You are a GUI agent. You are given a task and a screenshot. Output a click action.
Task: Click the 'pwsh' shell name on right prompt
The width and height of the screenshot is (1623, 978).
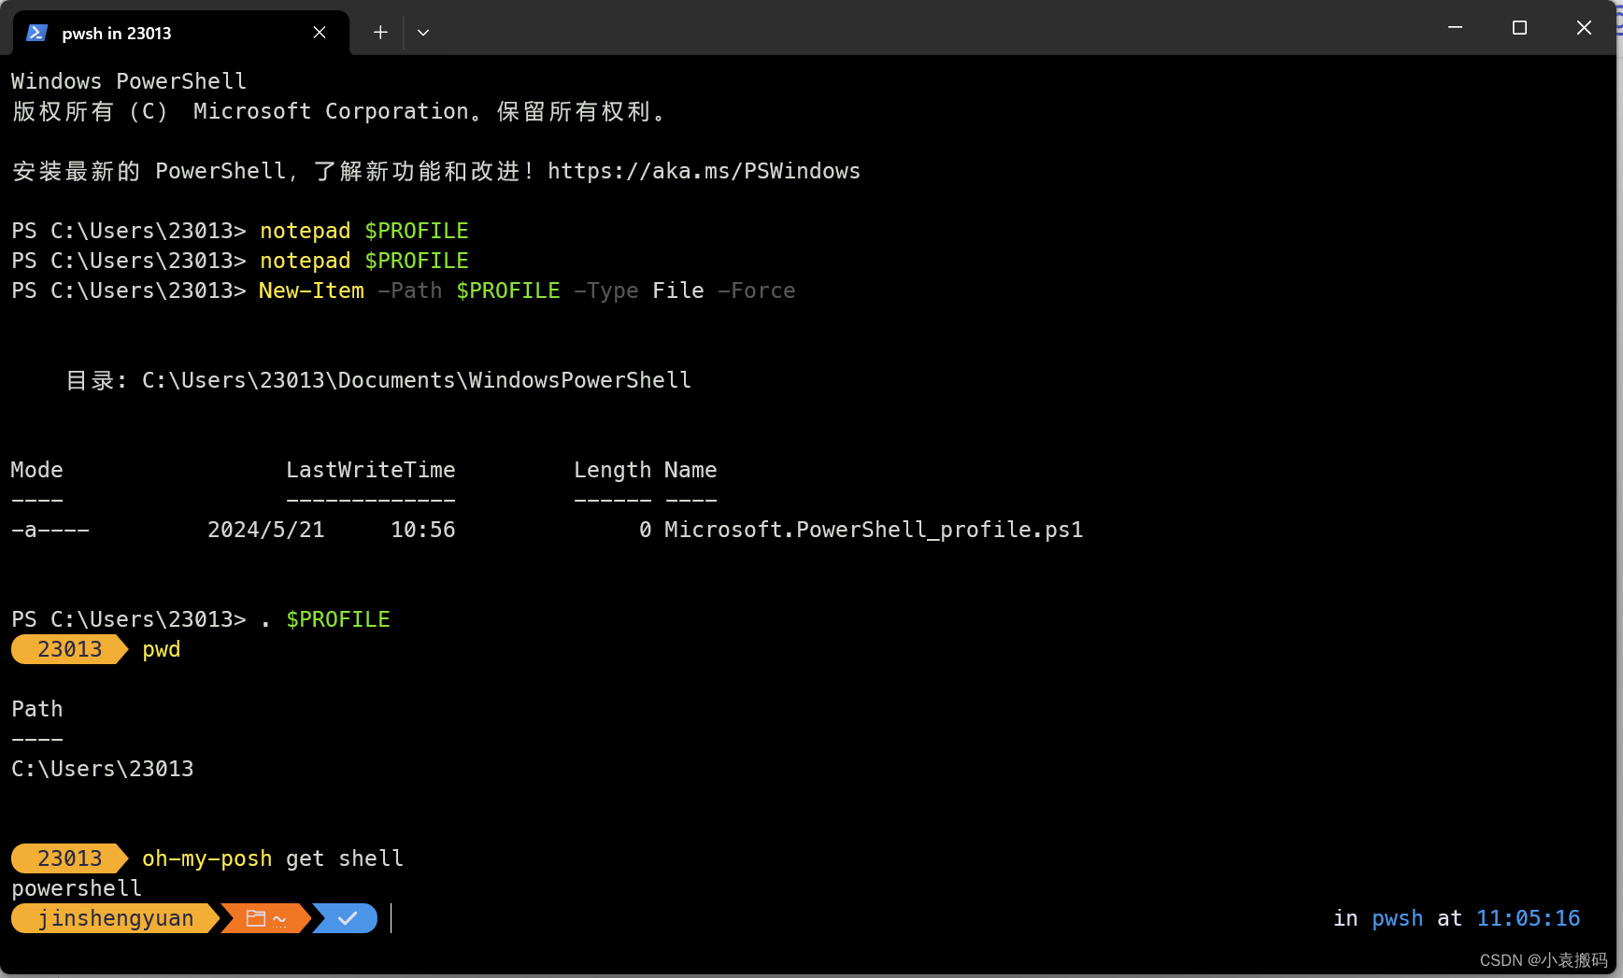click(1397, 918)
